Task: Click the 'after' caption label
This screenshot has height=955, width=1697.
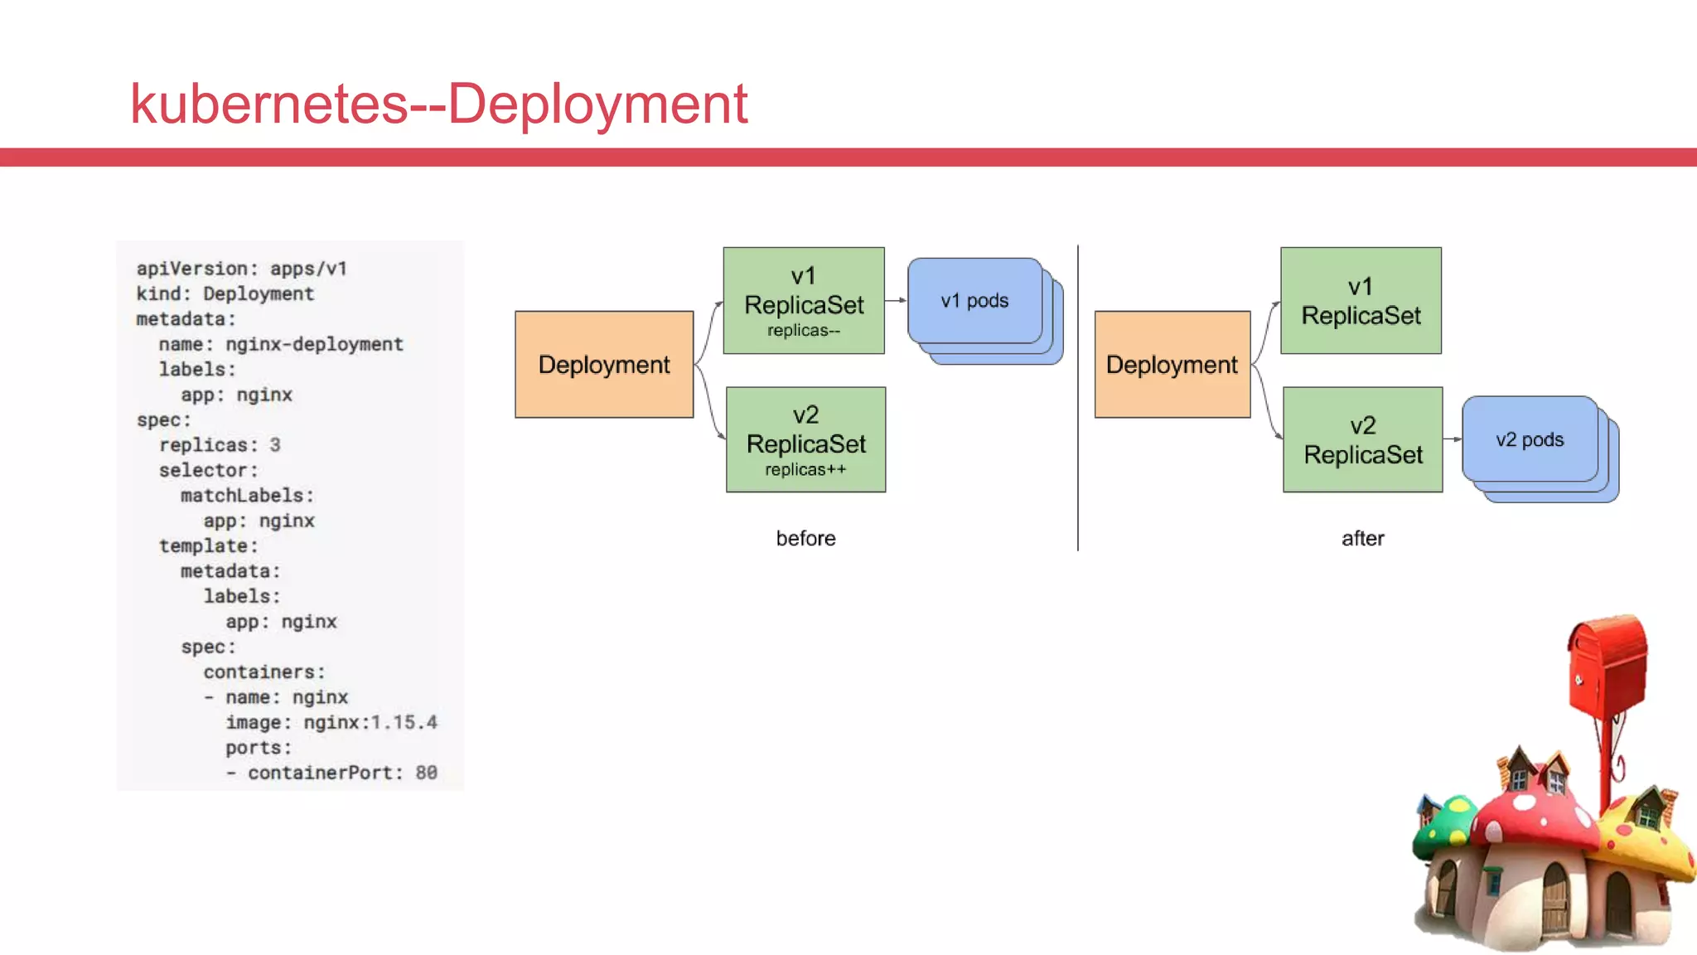Action: pos(1362,539)
